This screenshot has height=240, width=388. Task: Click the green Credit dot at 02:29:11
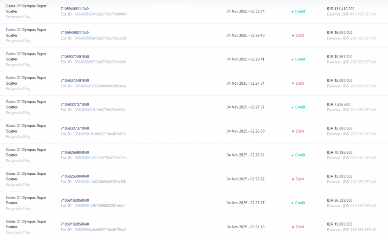coord(293,59)
